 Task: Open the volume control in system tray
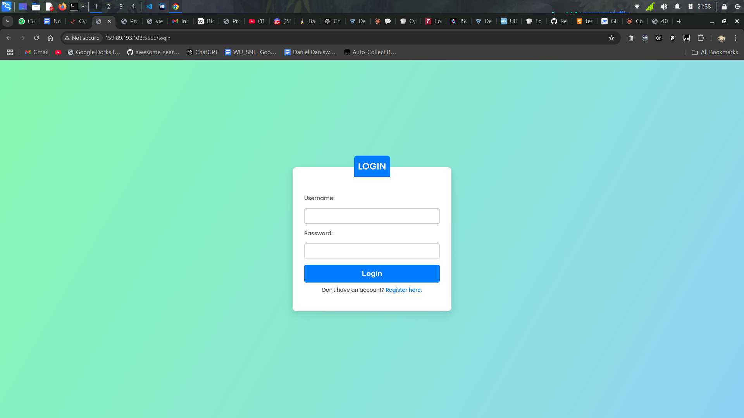(x=664, y=7)
